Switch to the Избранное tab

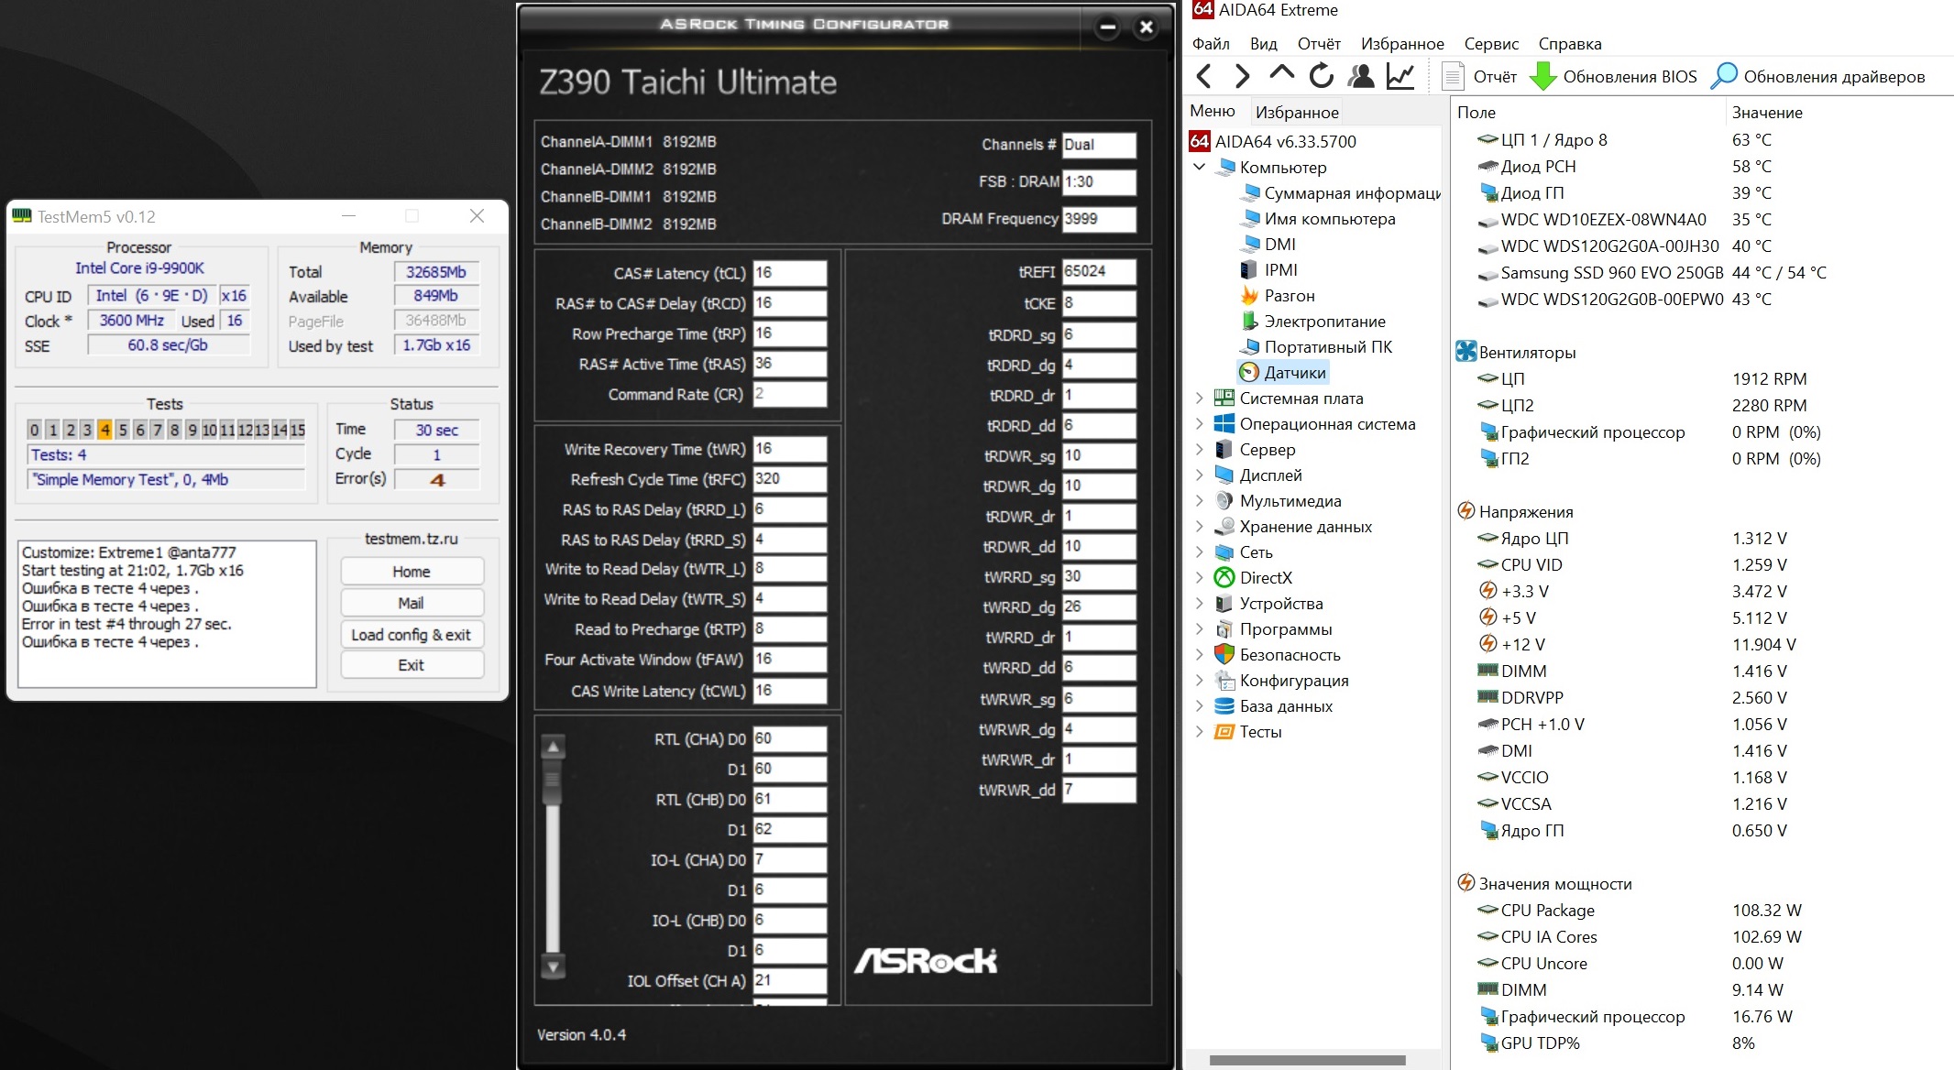[x=1296, y=112]
